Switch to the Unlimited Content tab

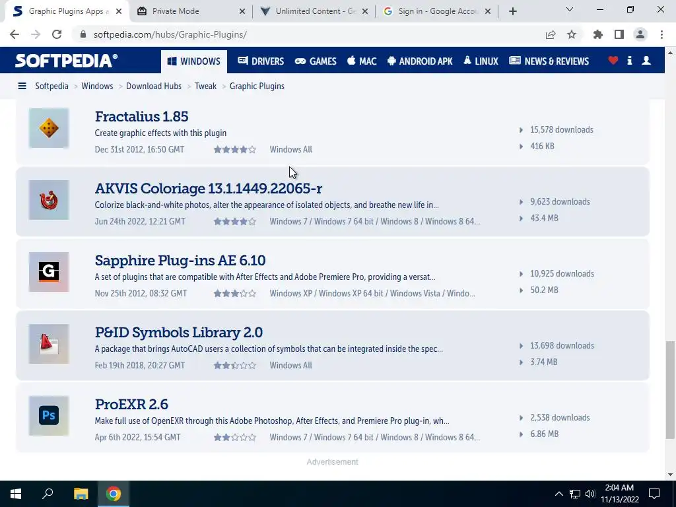[x=314, y=12]
